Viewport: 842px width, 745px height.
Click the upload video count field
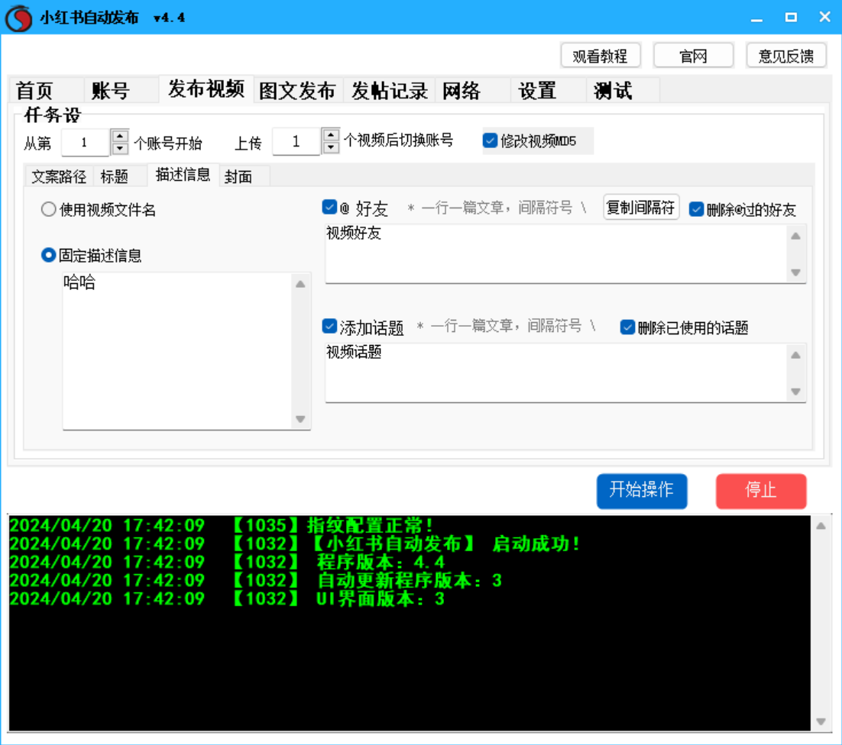[296, 142]
